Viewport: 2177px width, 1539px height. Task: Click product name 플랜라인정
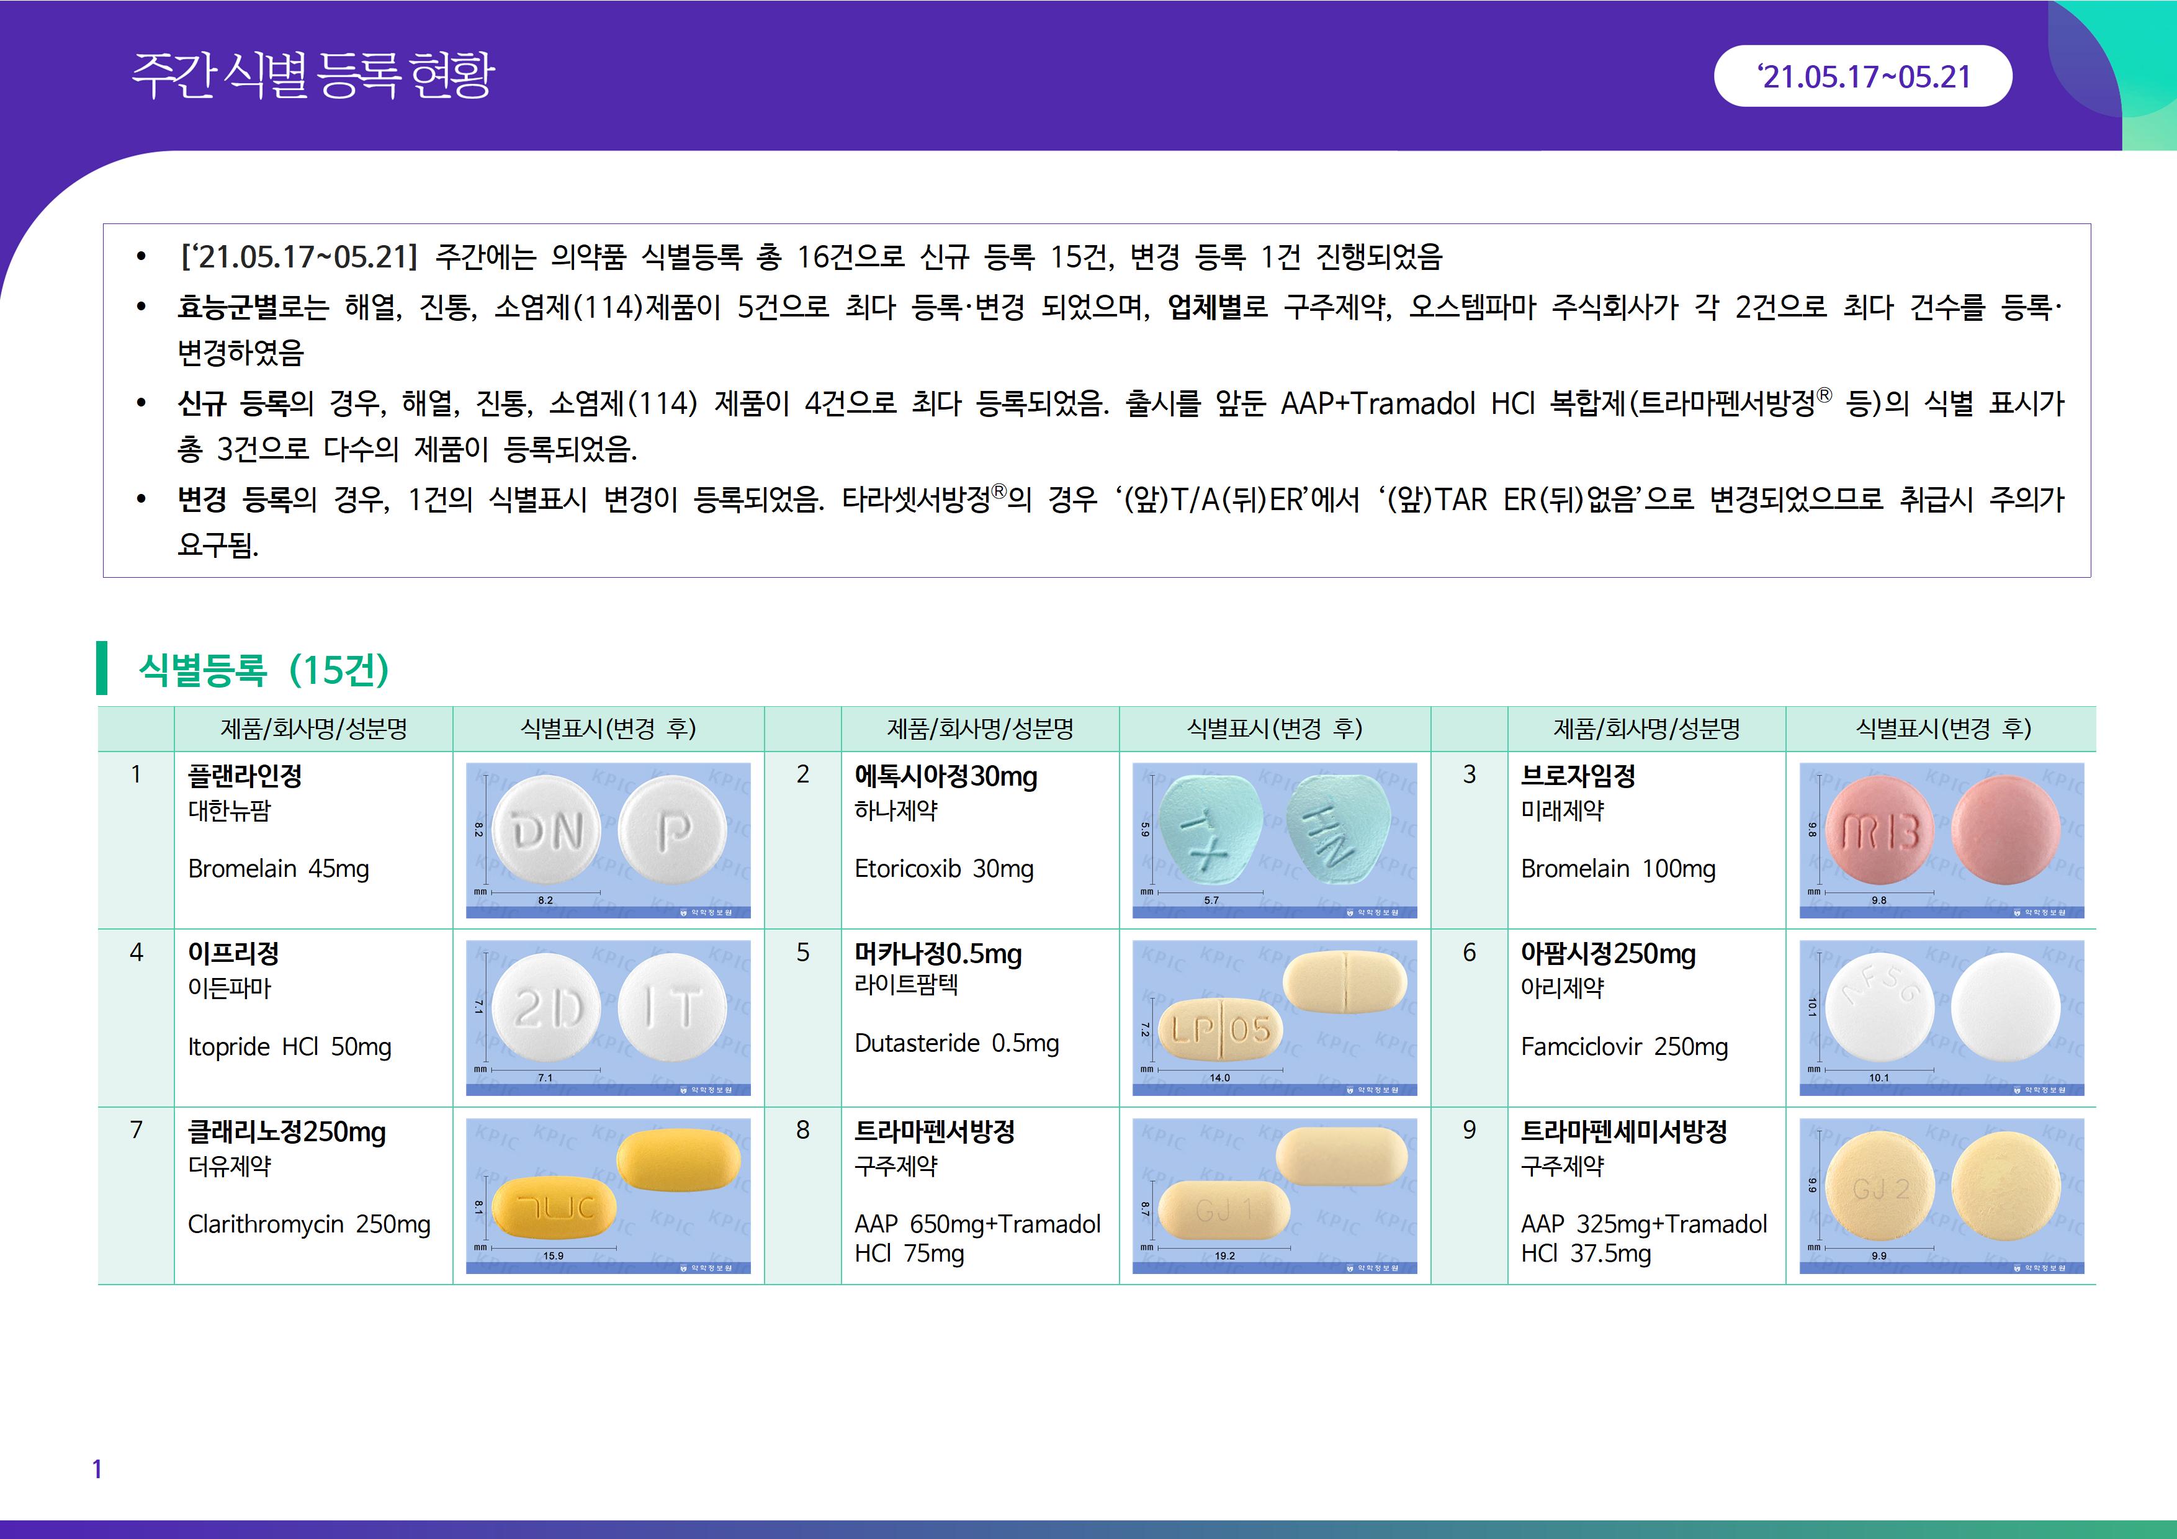pyautogui.click(x=246, y=776)
